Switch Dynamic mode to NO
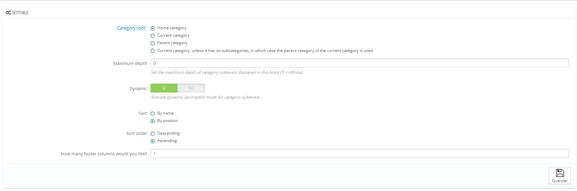 pos(191,88)
